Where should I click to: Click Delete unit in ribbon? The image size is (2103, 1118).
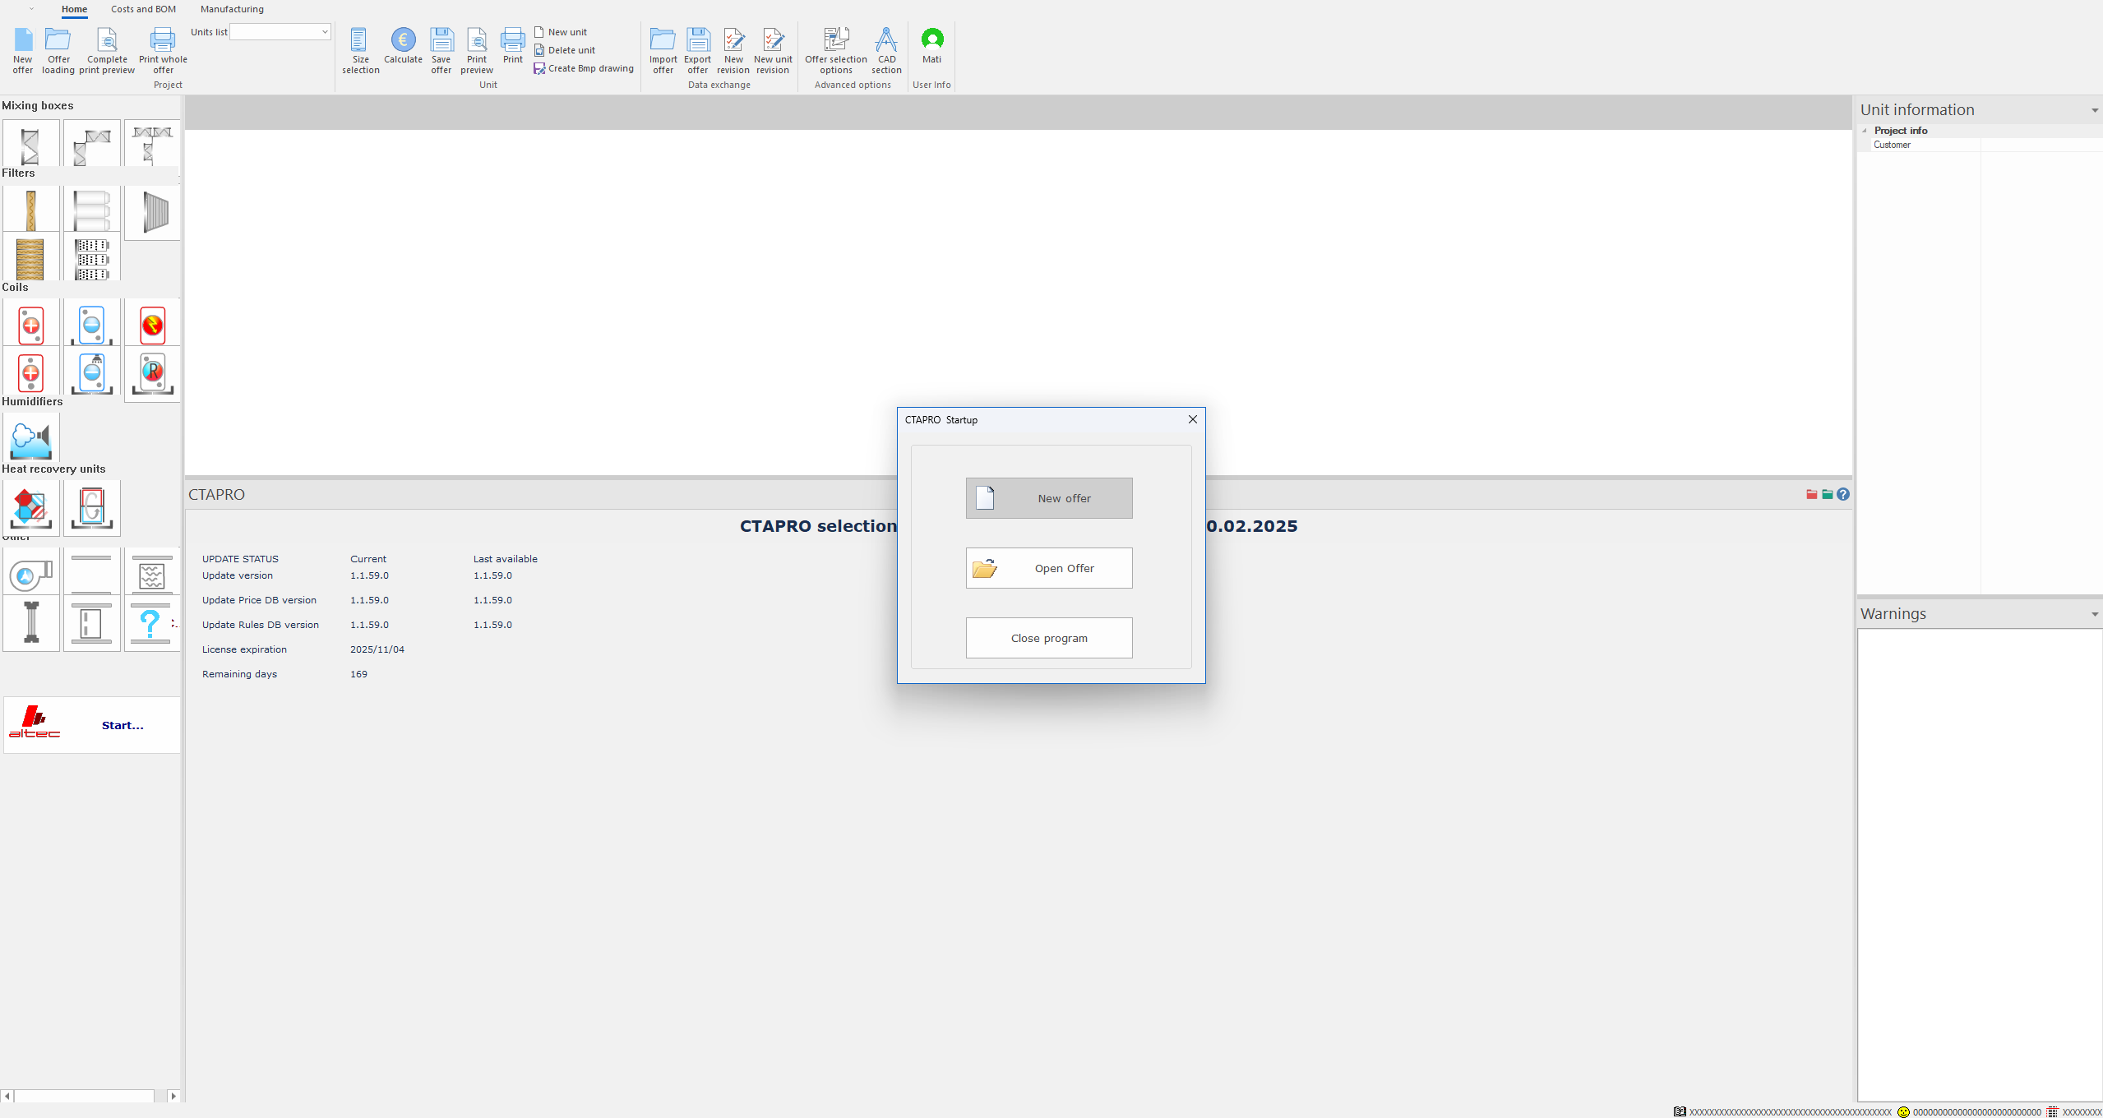coord(565,50)
